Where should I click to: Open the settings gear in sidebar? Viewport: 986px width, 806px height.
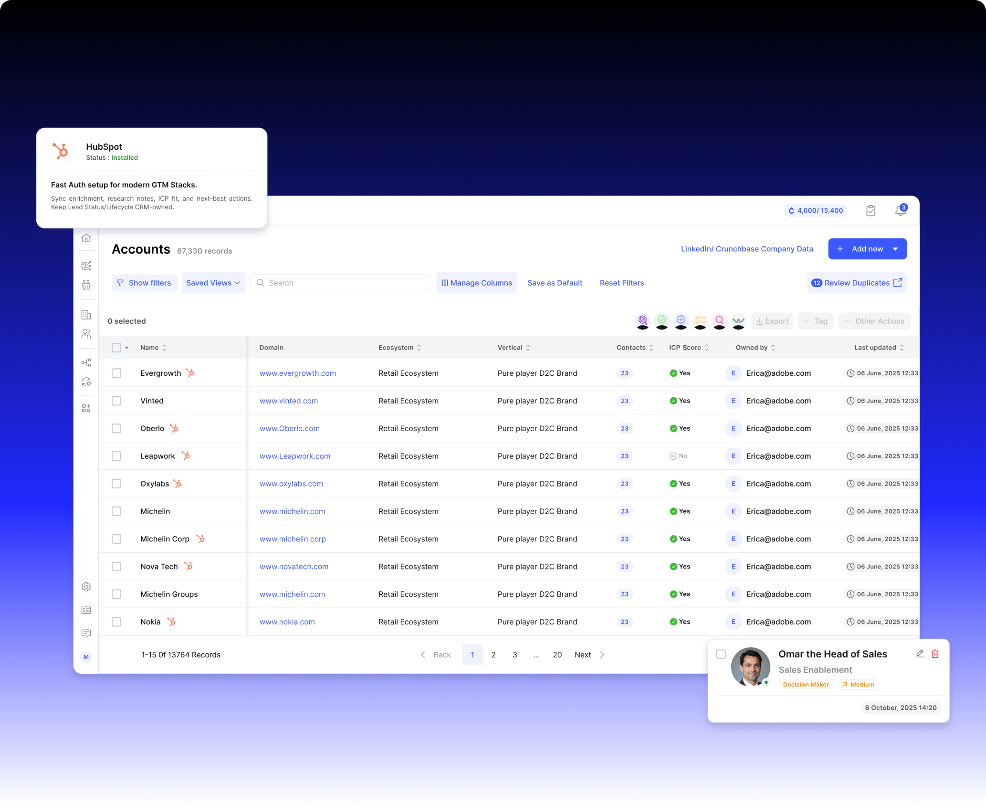[86, 587]
